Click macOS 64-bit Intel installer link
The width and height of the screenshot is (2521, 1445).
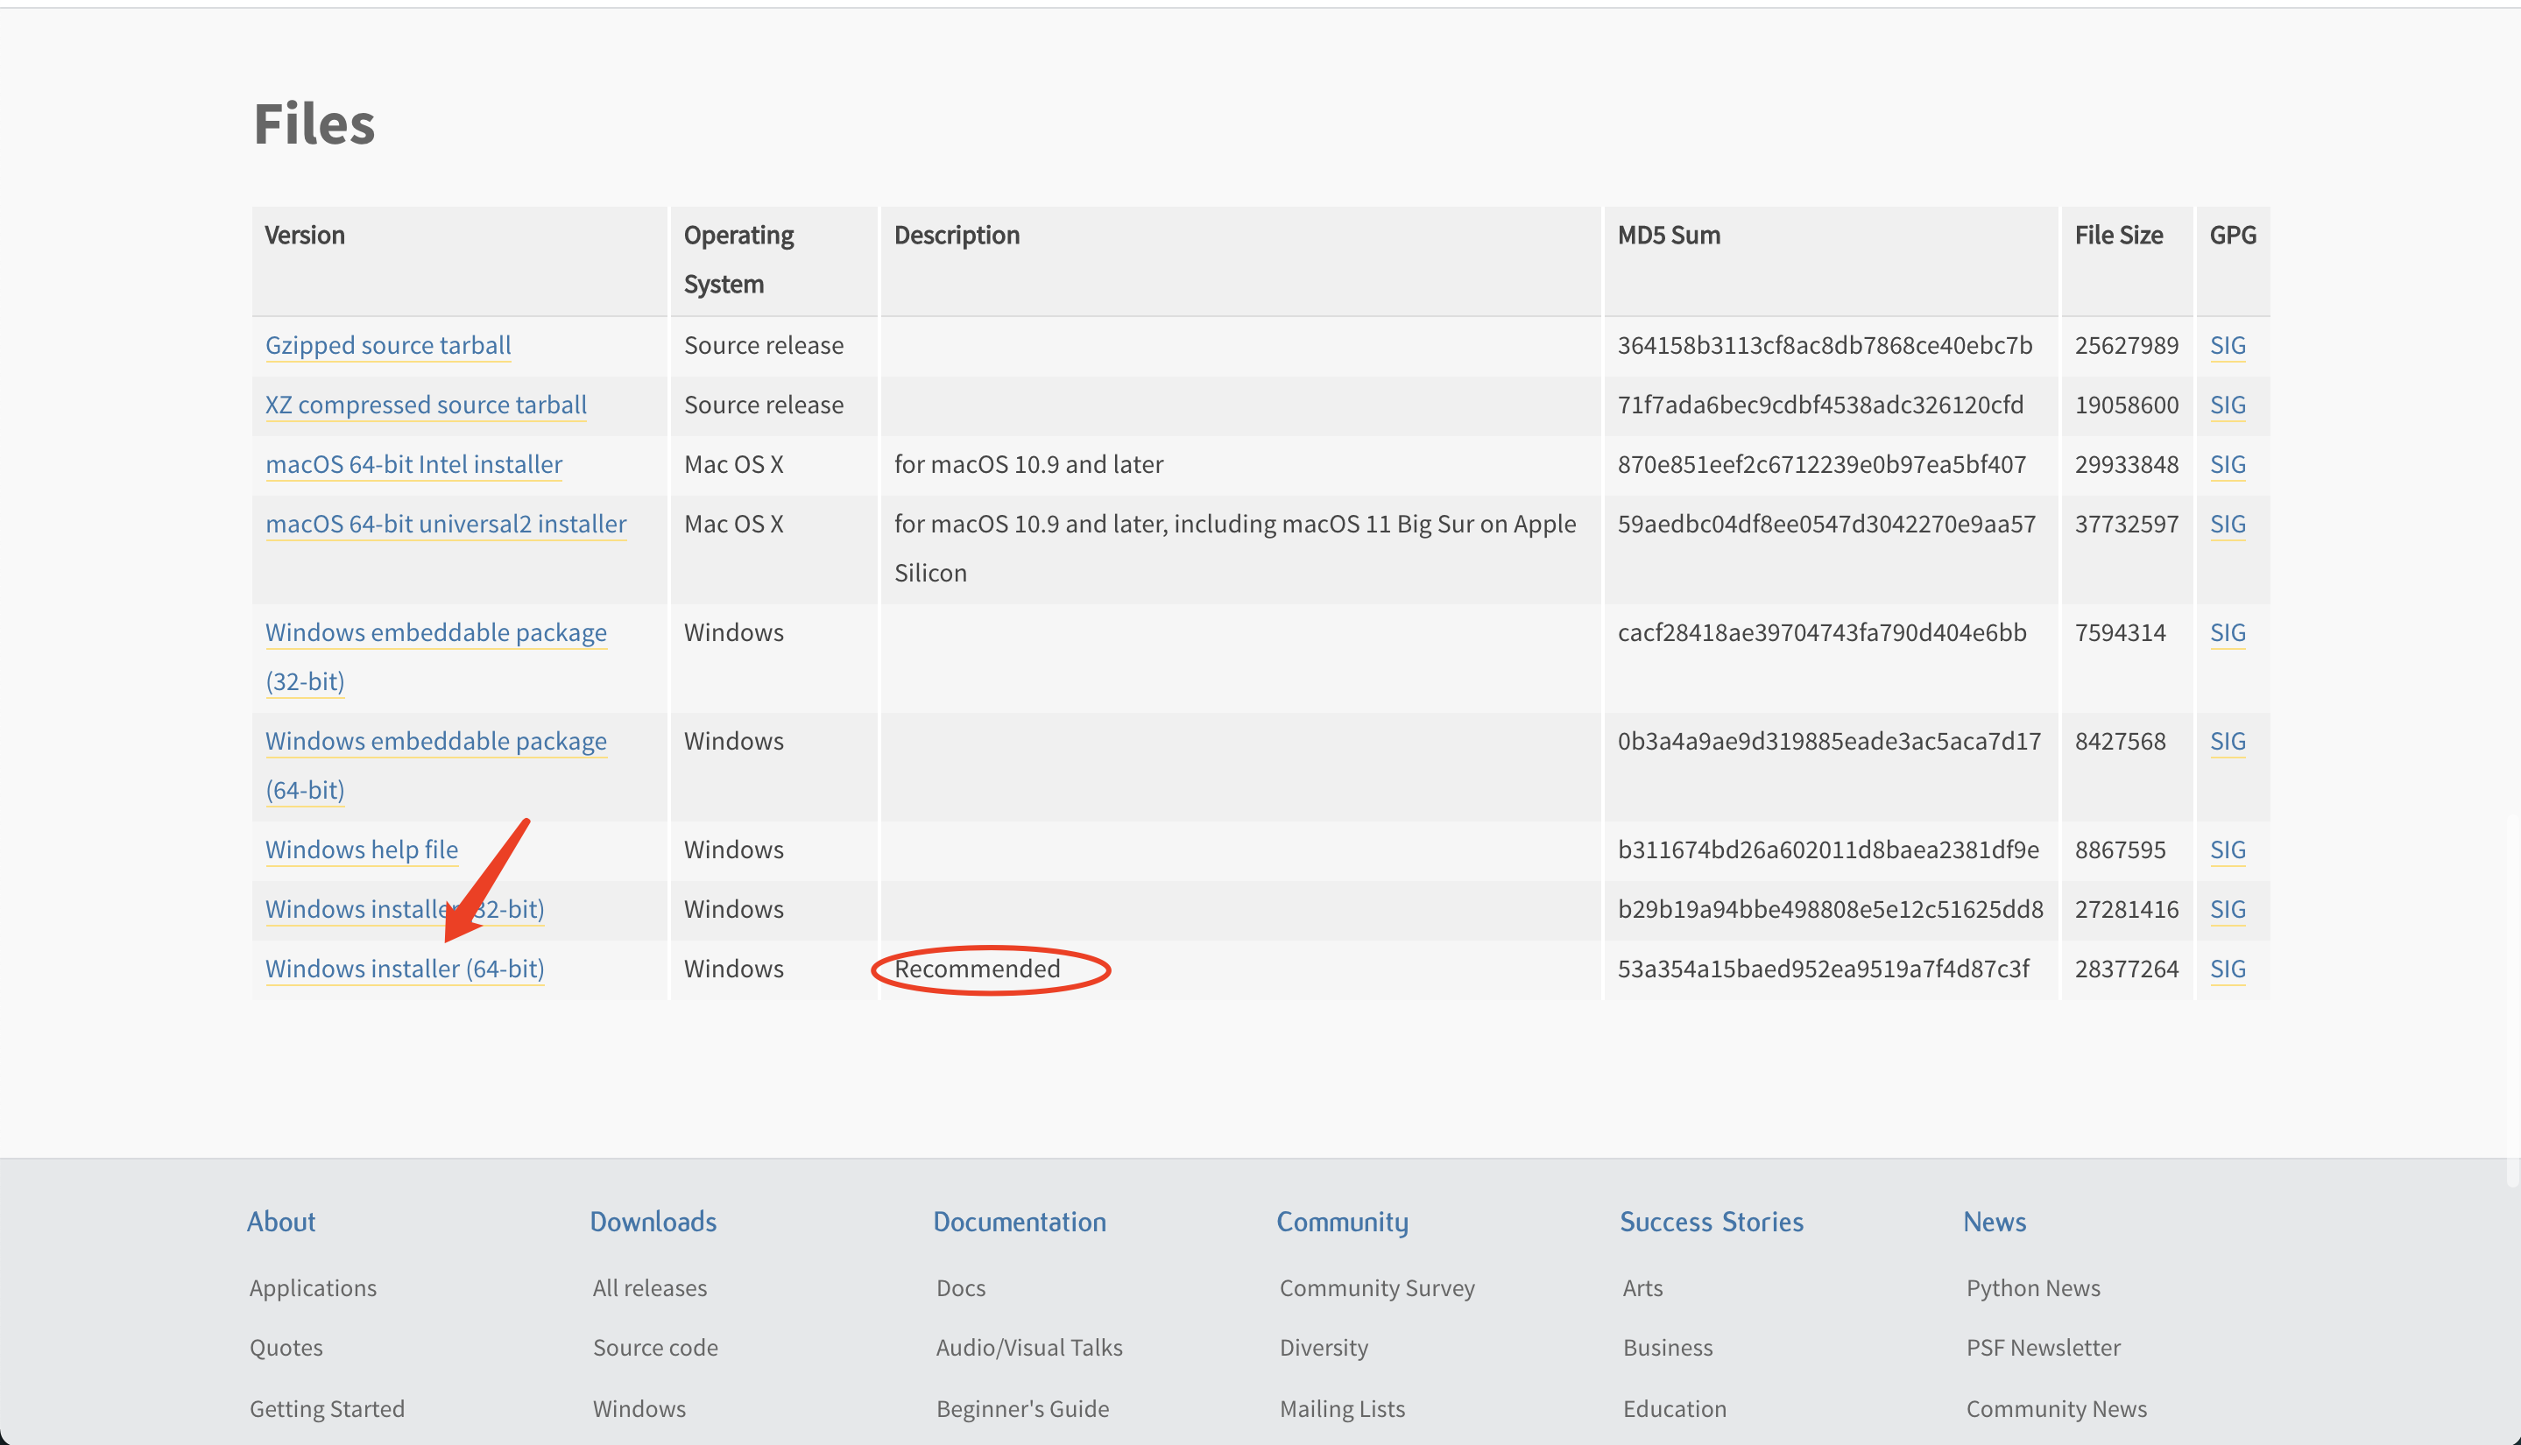click(413, 464)
